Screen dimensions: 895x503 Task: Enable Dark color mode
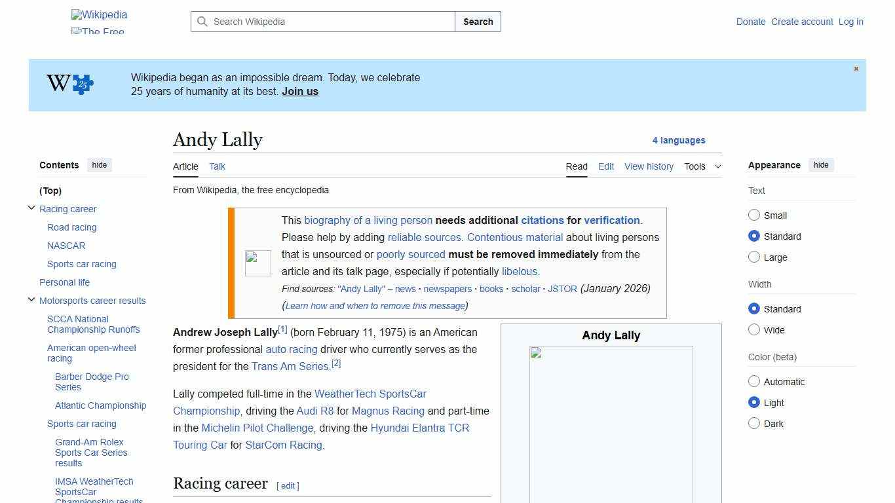pyautogui.click(x=754, y=424)
